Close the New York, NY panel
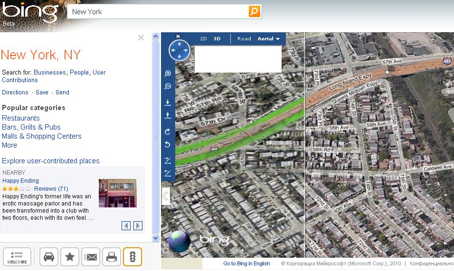 point(141,37)
